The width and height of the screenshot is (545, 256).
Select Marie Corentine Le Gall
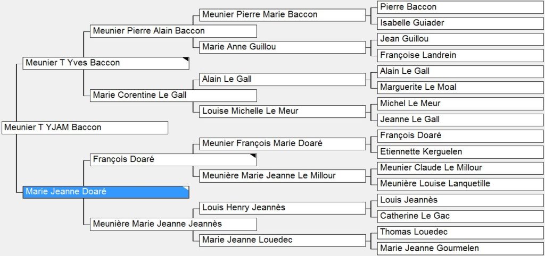click(174, 96)
